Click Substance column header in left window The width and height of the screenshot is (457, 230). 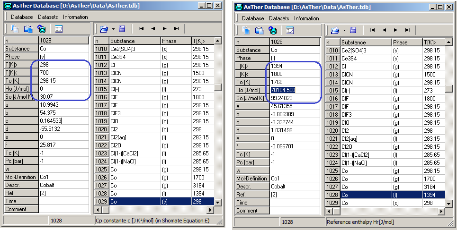[135, 41]
